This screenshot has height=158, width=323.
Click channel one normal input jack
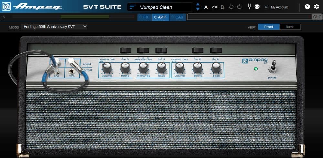click(x=56, y=71)
